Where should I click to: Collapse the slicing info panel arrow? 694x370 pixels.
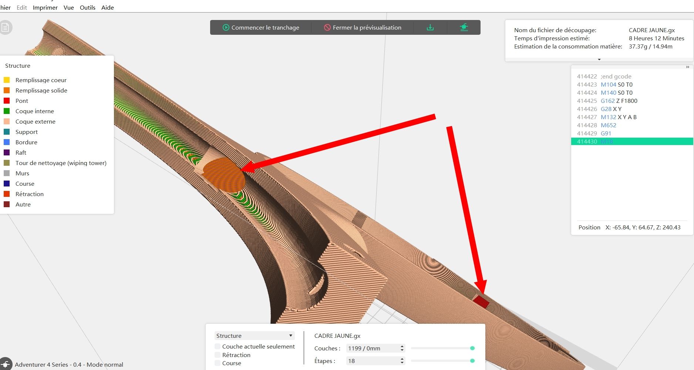pos(599,59)
